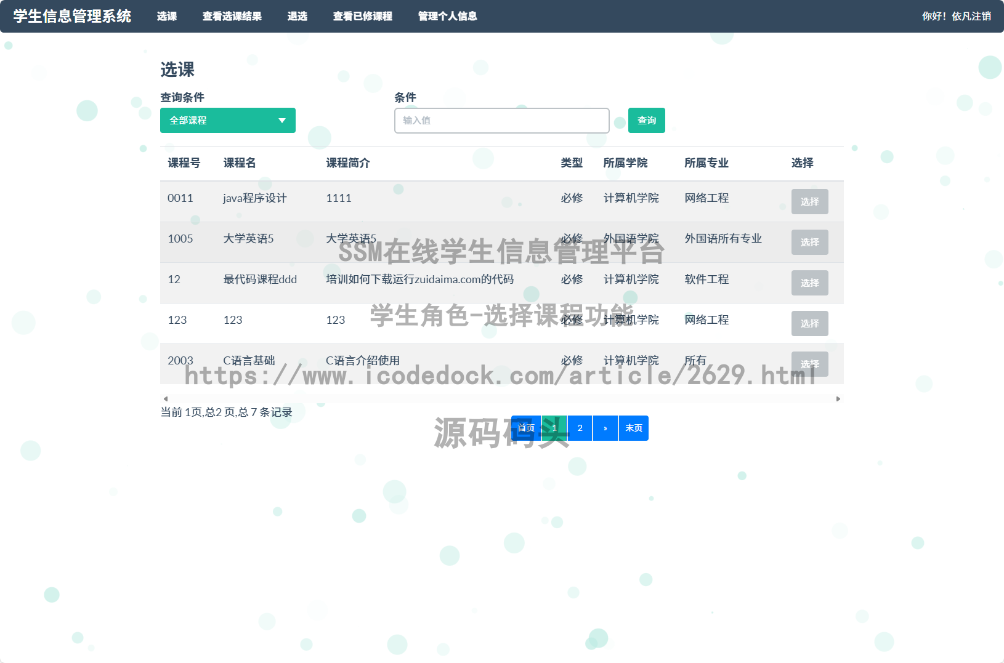Click 末页 to go to the last page
This screenshot has height=663, width=1004.
pos(634,428)
